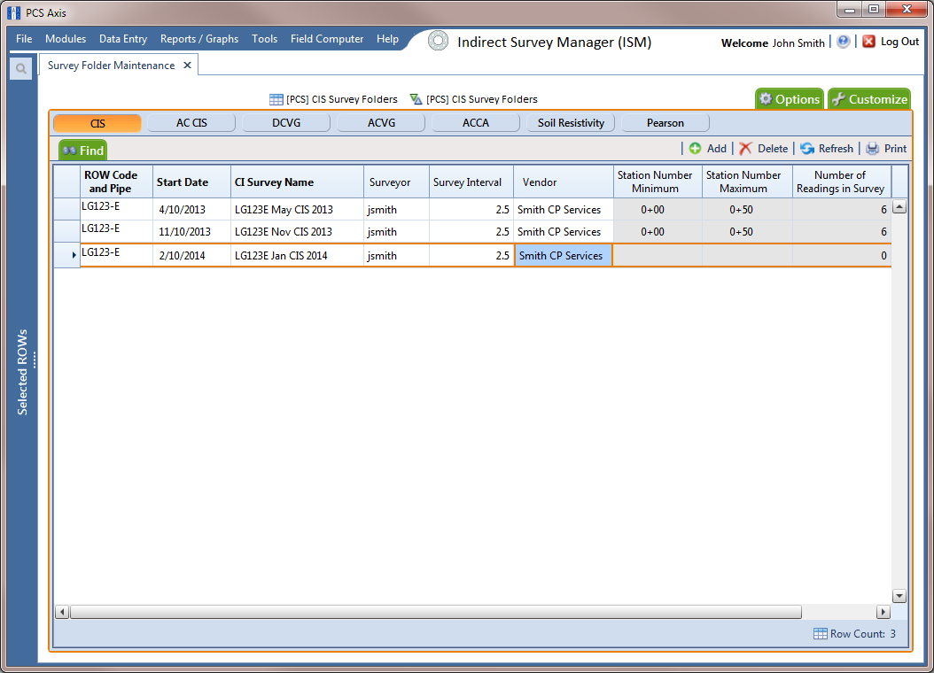Open the File menu
The width and height of the screenshot is (934, 673).
[x=24, y=39]
